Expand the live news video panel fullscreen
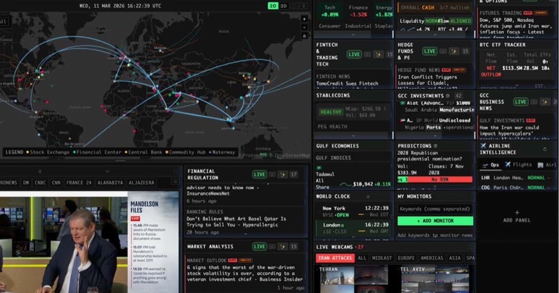This screenshot has height=293, width=559. click(175, 172)
